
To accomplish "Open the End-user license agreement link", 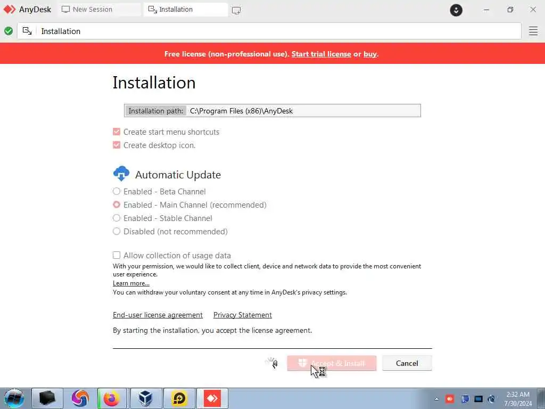I will pyautogui.click(x=158, y=315).
